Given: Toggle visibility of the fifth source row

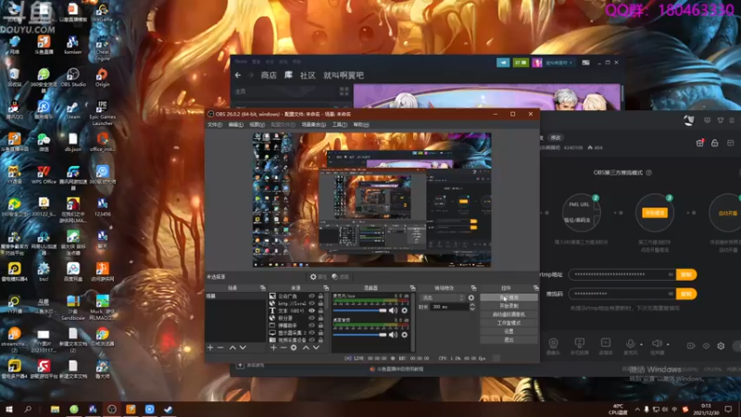Looking at the screenshot, I should pos(311,325).
